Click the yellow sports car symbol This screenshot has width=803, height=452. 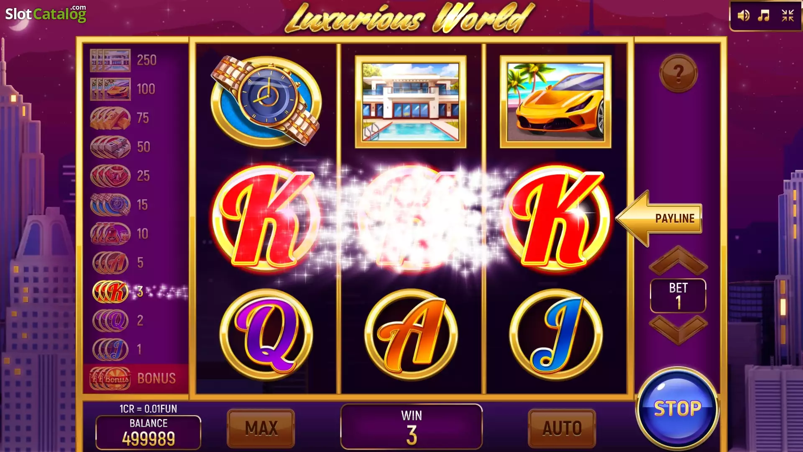point(555,102)
